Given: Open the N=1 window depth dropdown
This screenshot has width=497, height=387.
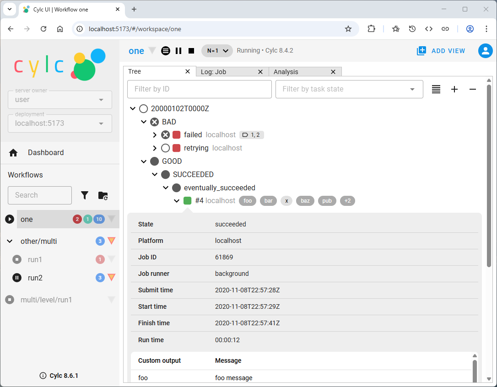Looking at the screenshot, I should (216, 50).
